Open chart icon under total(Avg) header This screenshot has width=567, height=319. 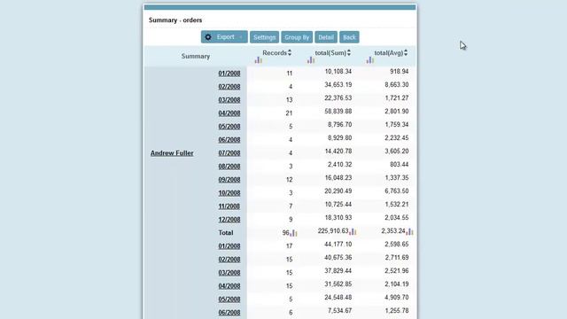(369, 60)
